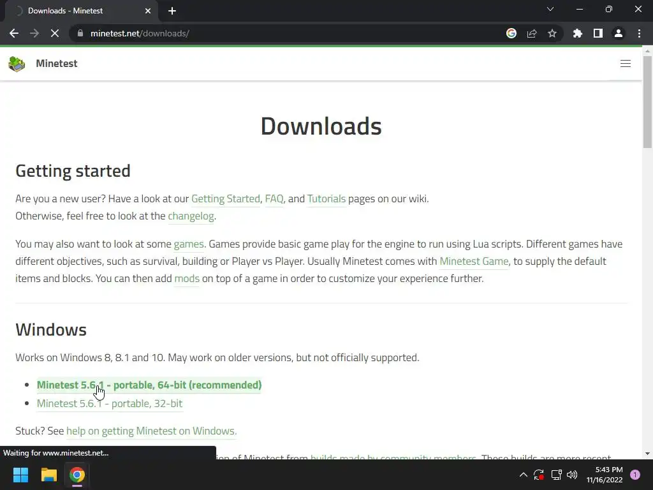Click the Downloads page heading
The image size is (653, 490).
pos(321,126)
